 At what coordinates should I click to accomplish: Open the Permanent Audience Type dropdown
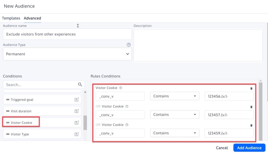pos(67,54)
